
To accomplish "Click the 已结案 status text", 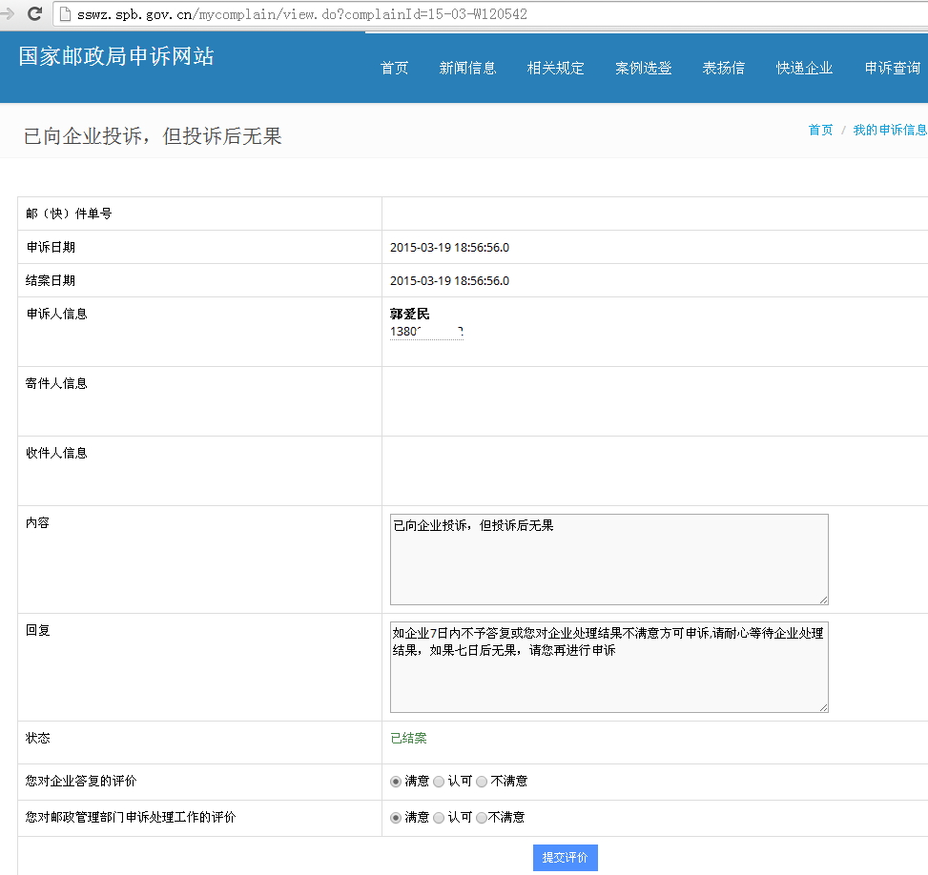I will pyautogui.click(x=408, y=738).
